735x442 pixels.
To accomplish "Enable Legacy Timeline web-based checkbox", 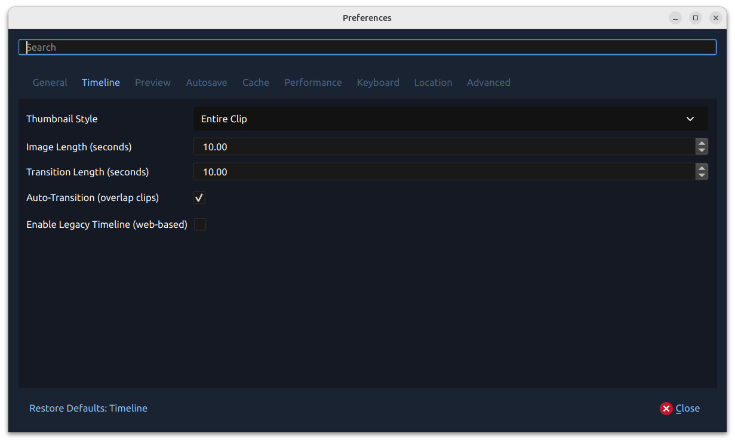I will coord(200,224).
